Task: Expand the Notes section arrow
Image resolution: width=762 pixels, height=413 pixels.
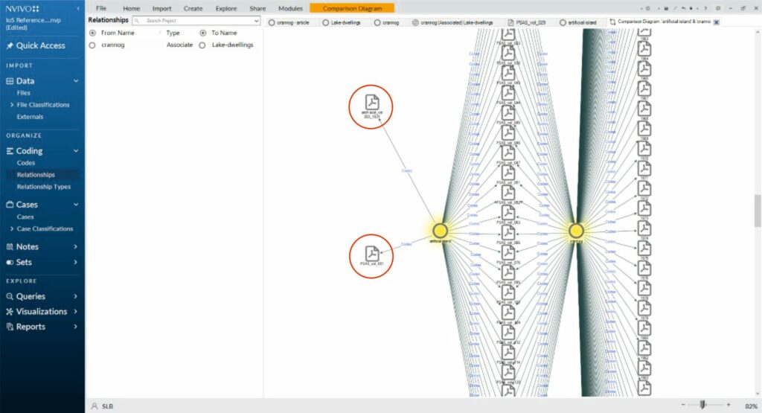Action: click(x=76, y=247)
